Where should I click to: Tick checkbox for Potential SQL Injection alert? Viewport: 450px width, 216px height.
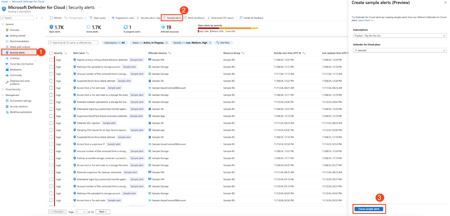tap(51, 123)
